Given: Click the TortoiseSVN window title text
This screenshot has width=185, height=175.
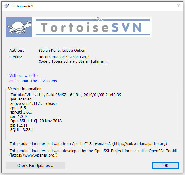Looking at the screenshot, I should (x=22, y=6).
